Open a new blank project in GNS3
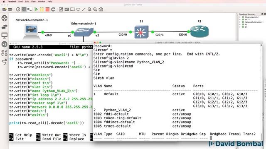The image size is (266, 149). (x=5, y=9)
